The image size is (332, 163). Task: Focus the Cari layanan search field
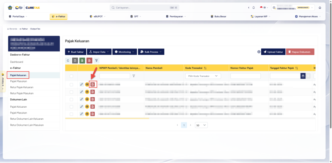click(x=144, y=8)
